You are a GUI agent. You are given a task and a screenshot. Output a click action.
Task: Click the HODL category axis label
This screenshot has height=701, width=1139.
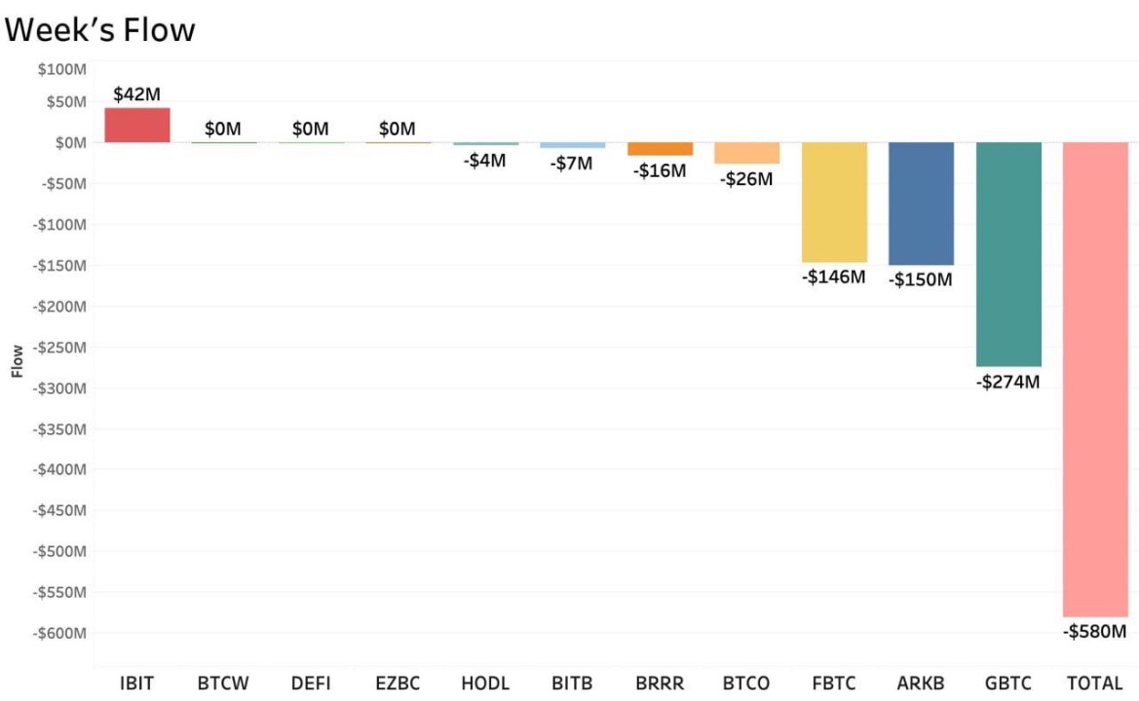click(x=485, y=683)
